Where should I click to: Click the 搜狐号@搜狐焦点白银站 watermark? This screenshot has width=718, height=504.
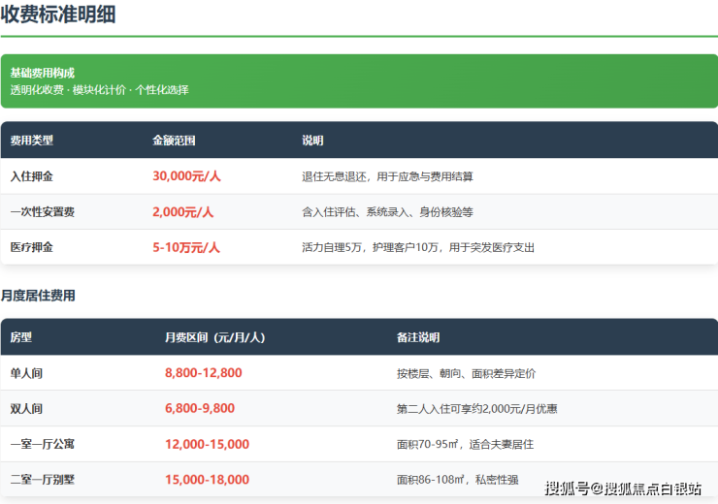point(622,488)
